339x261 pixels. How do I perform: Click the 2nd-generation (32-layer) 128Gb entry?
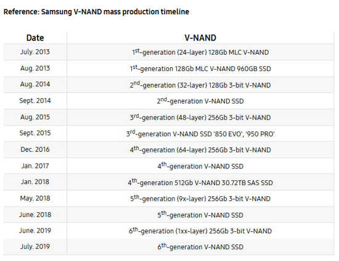coord(200,85)
